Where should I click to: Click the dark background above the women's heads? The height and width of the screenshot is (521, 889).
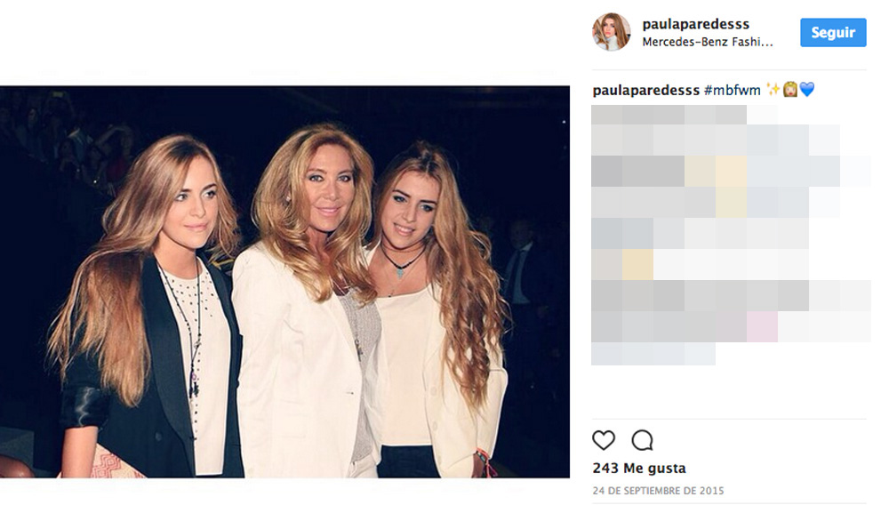point(284,105)
